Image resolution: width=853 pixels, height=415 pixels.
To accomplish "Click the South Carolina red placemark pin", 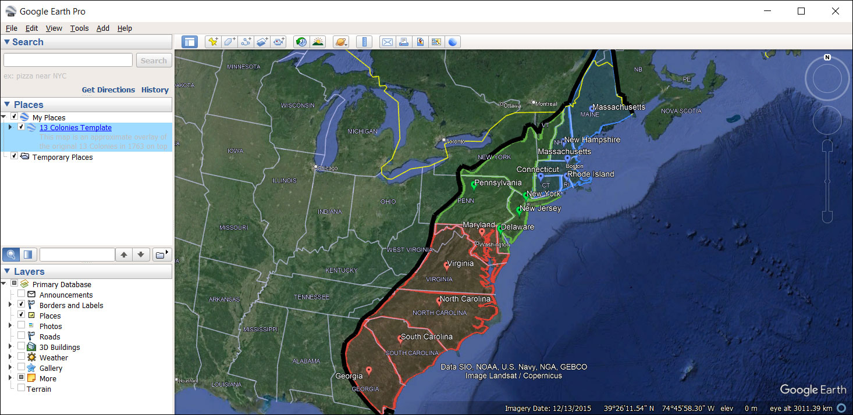I will tap(400, 339).
